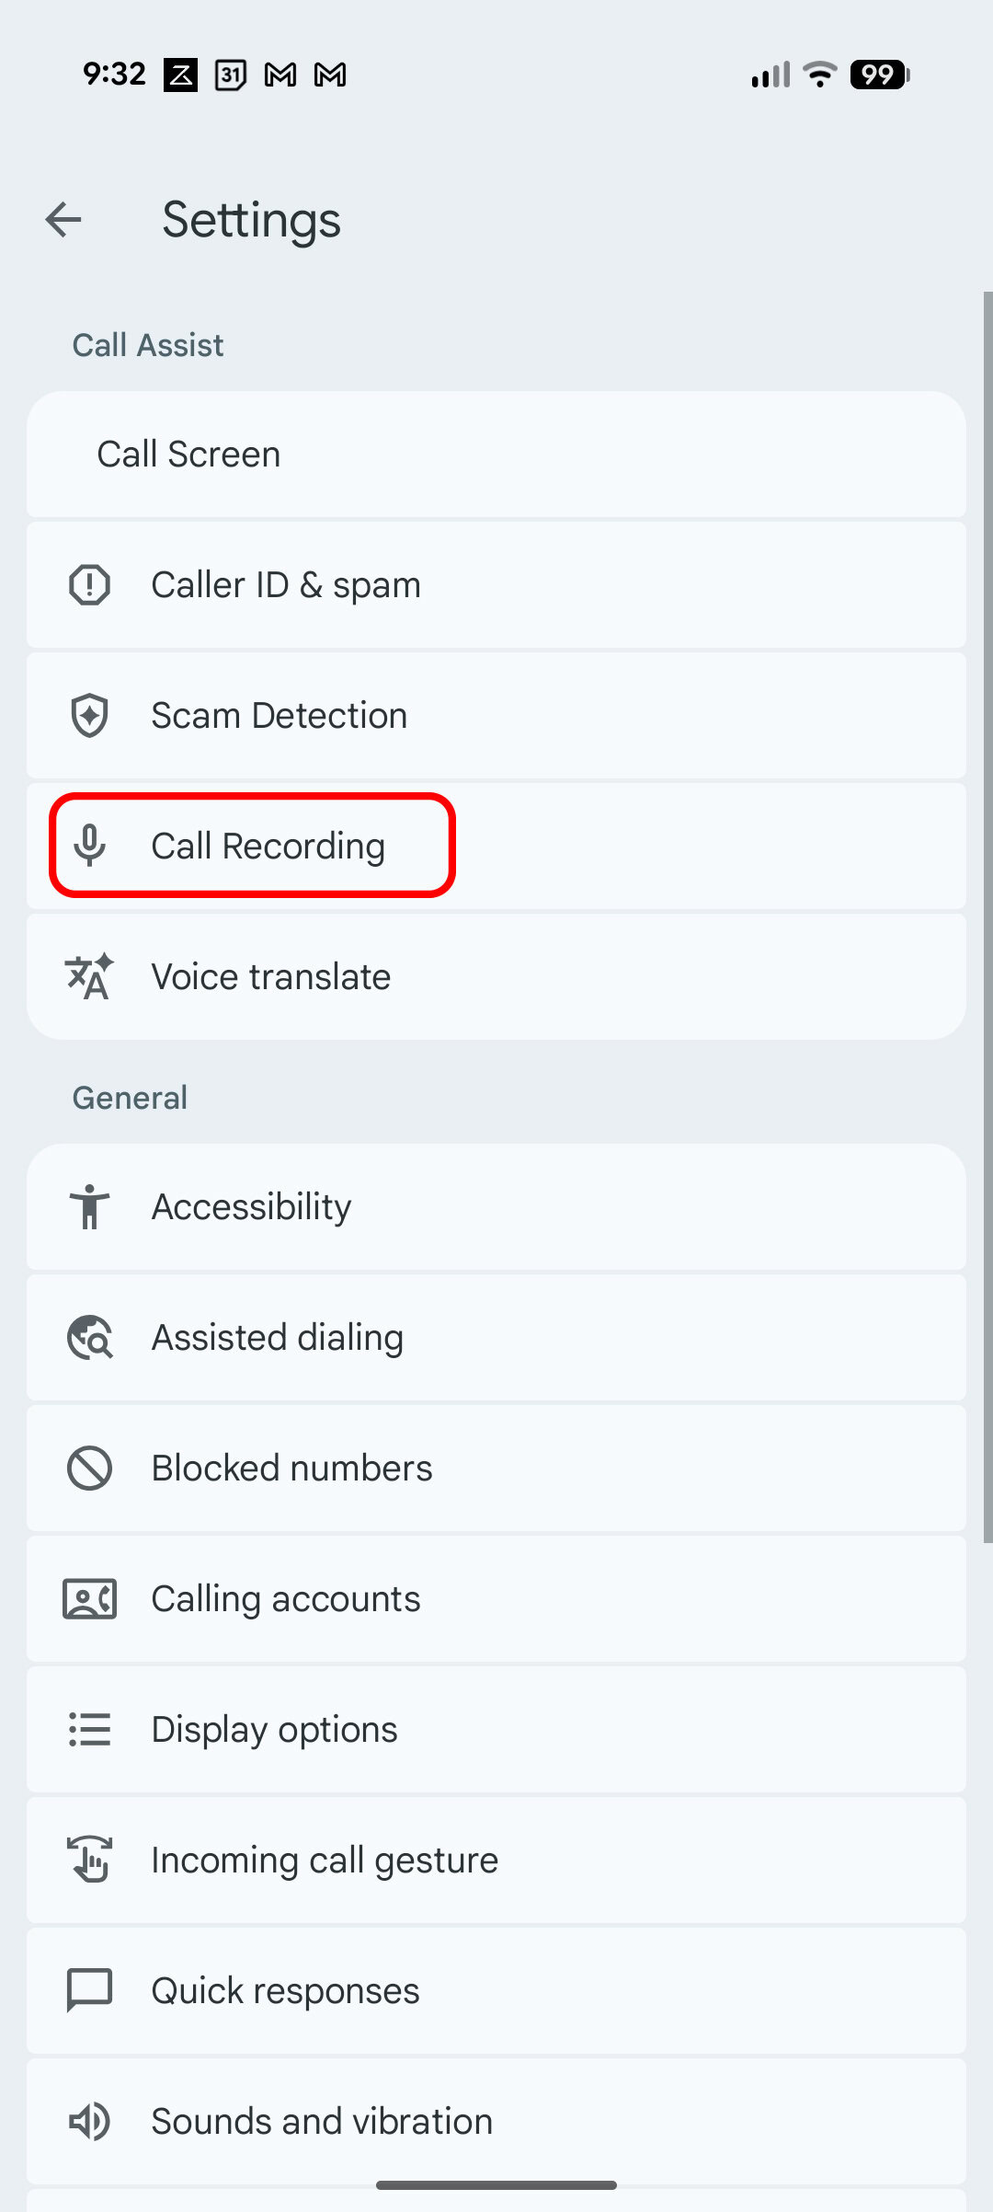
Task: Tap the Quick responses chat bubble icon
Action: [x=89, y=1990]
